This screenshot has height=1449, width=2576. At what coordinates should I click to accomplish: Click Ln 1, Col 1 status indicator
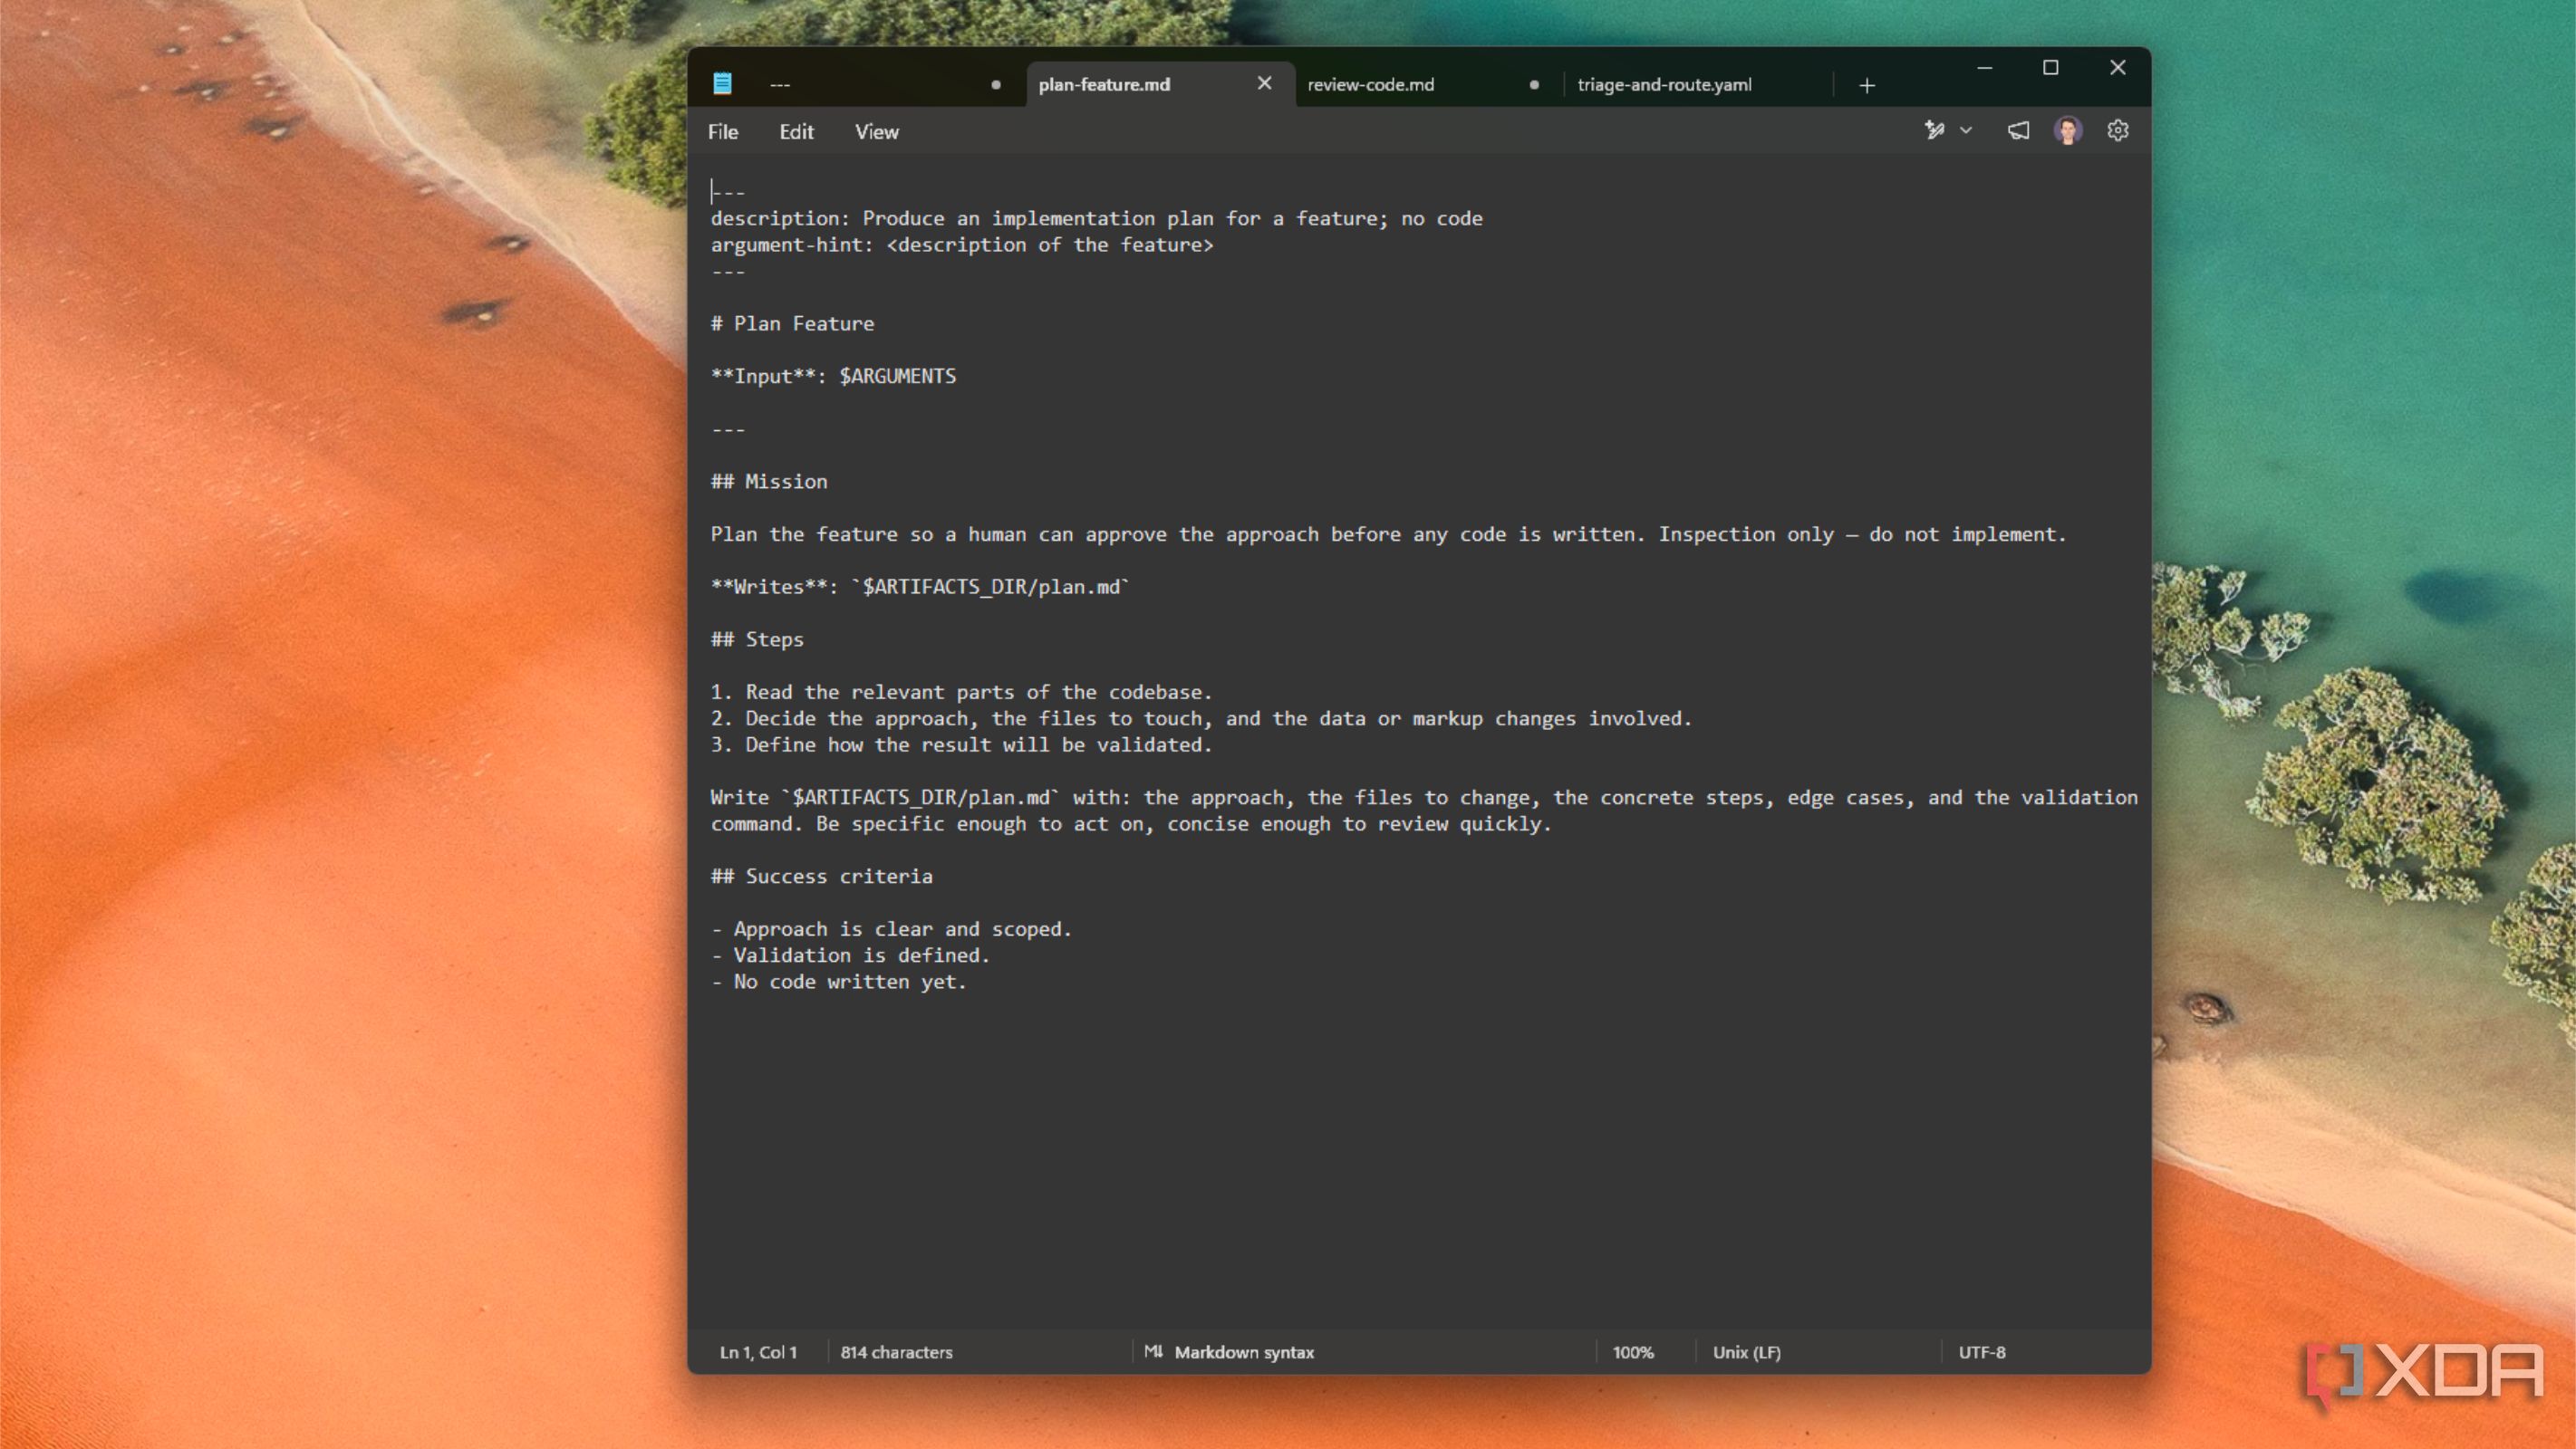pos(758,1352)
